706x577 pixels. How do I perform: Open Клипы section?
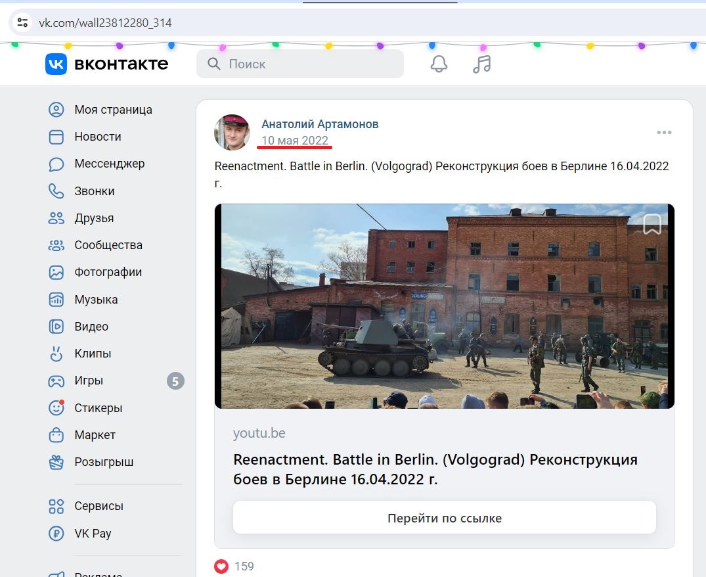[x=93, y=354]
